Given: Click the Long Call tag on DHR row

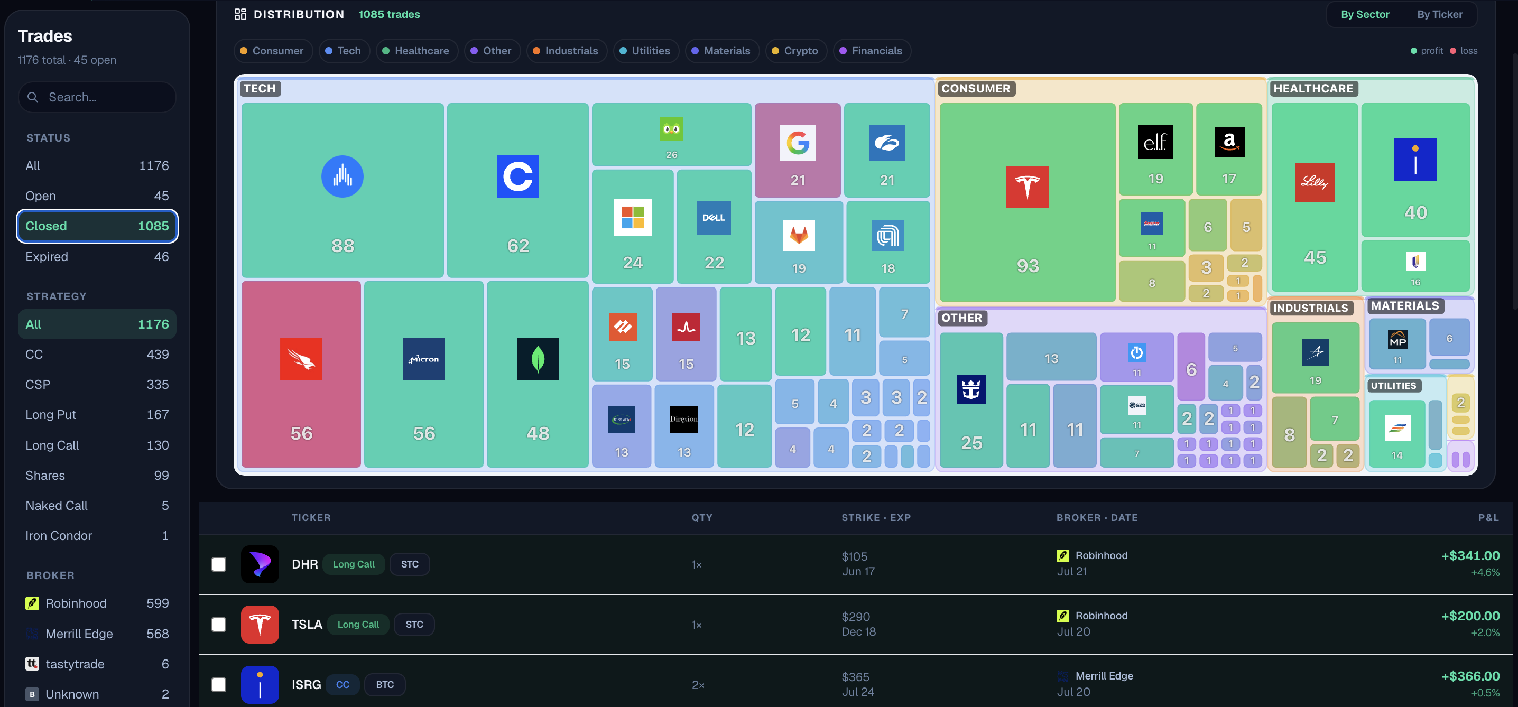Looking at the screenshot, I should (x=354, y=564).
